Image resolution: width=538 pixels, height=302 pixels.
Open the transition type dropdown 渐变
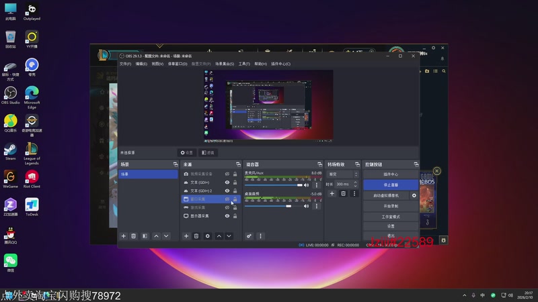tap(340, 174)
